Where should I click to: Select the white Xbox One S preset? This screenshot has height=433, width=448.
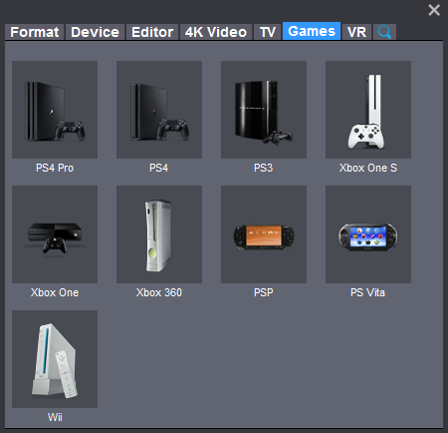click(368, 110)
